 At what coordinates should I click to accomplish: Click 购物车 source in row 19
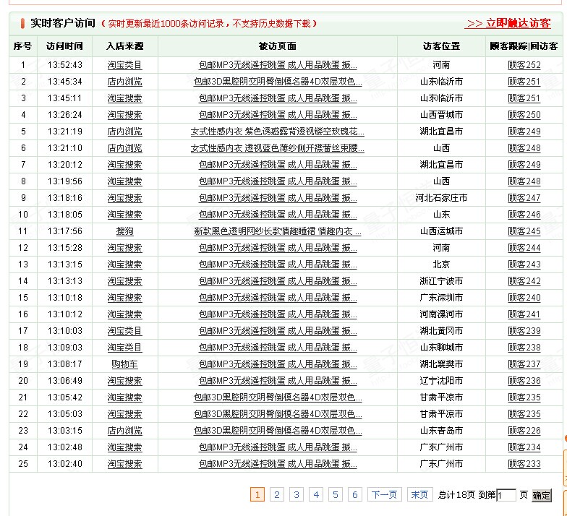click(124, 364)
